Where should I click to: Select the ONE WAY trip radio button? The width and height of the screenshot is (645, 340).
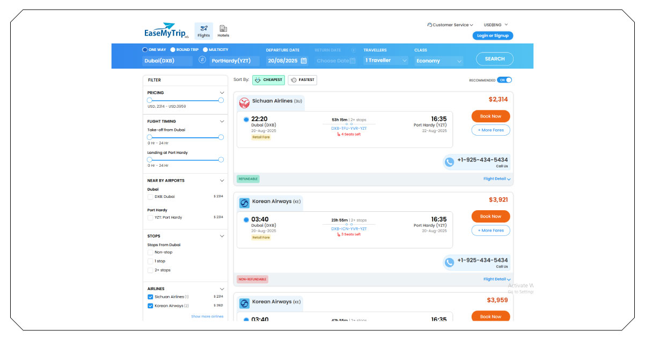[x=144, y=49]
